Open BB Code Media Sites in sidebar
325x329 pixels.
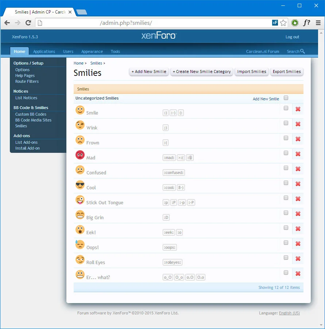(x=33, y=120)
